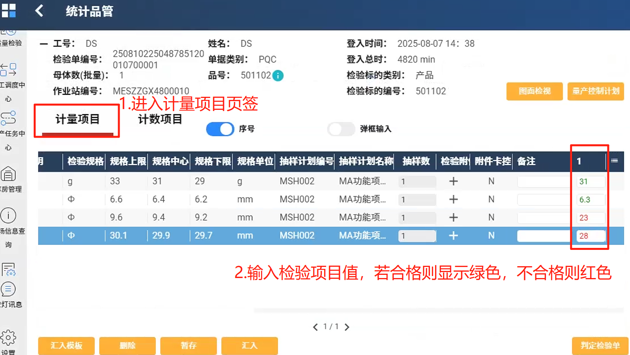Edit the measured value 6.3 field
The image size is (630, 355).
[591, 200]
